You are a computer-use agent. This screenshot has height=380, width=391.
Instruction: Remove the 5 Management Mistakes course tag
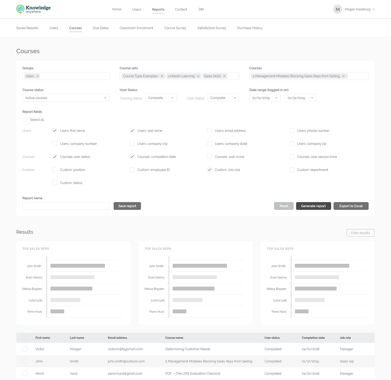tap(344, 76)
